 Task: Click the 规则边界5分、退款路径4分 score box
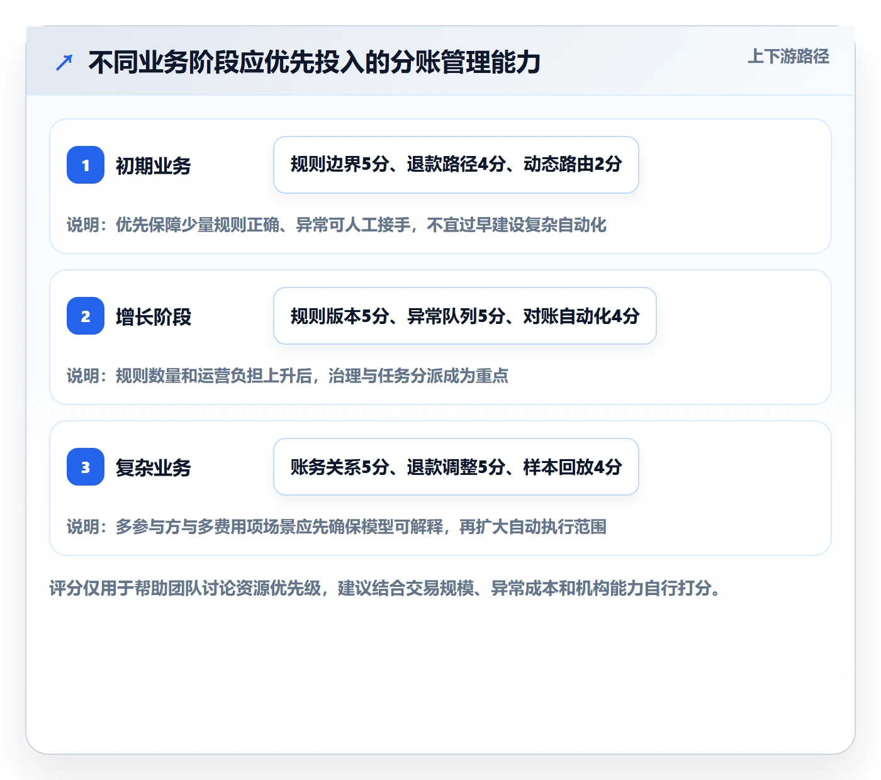pos(456,165)
